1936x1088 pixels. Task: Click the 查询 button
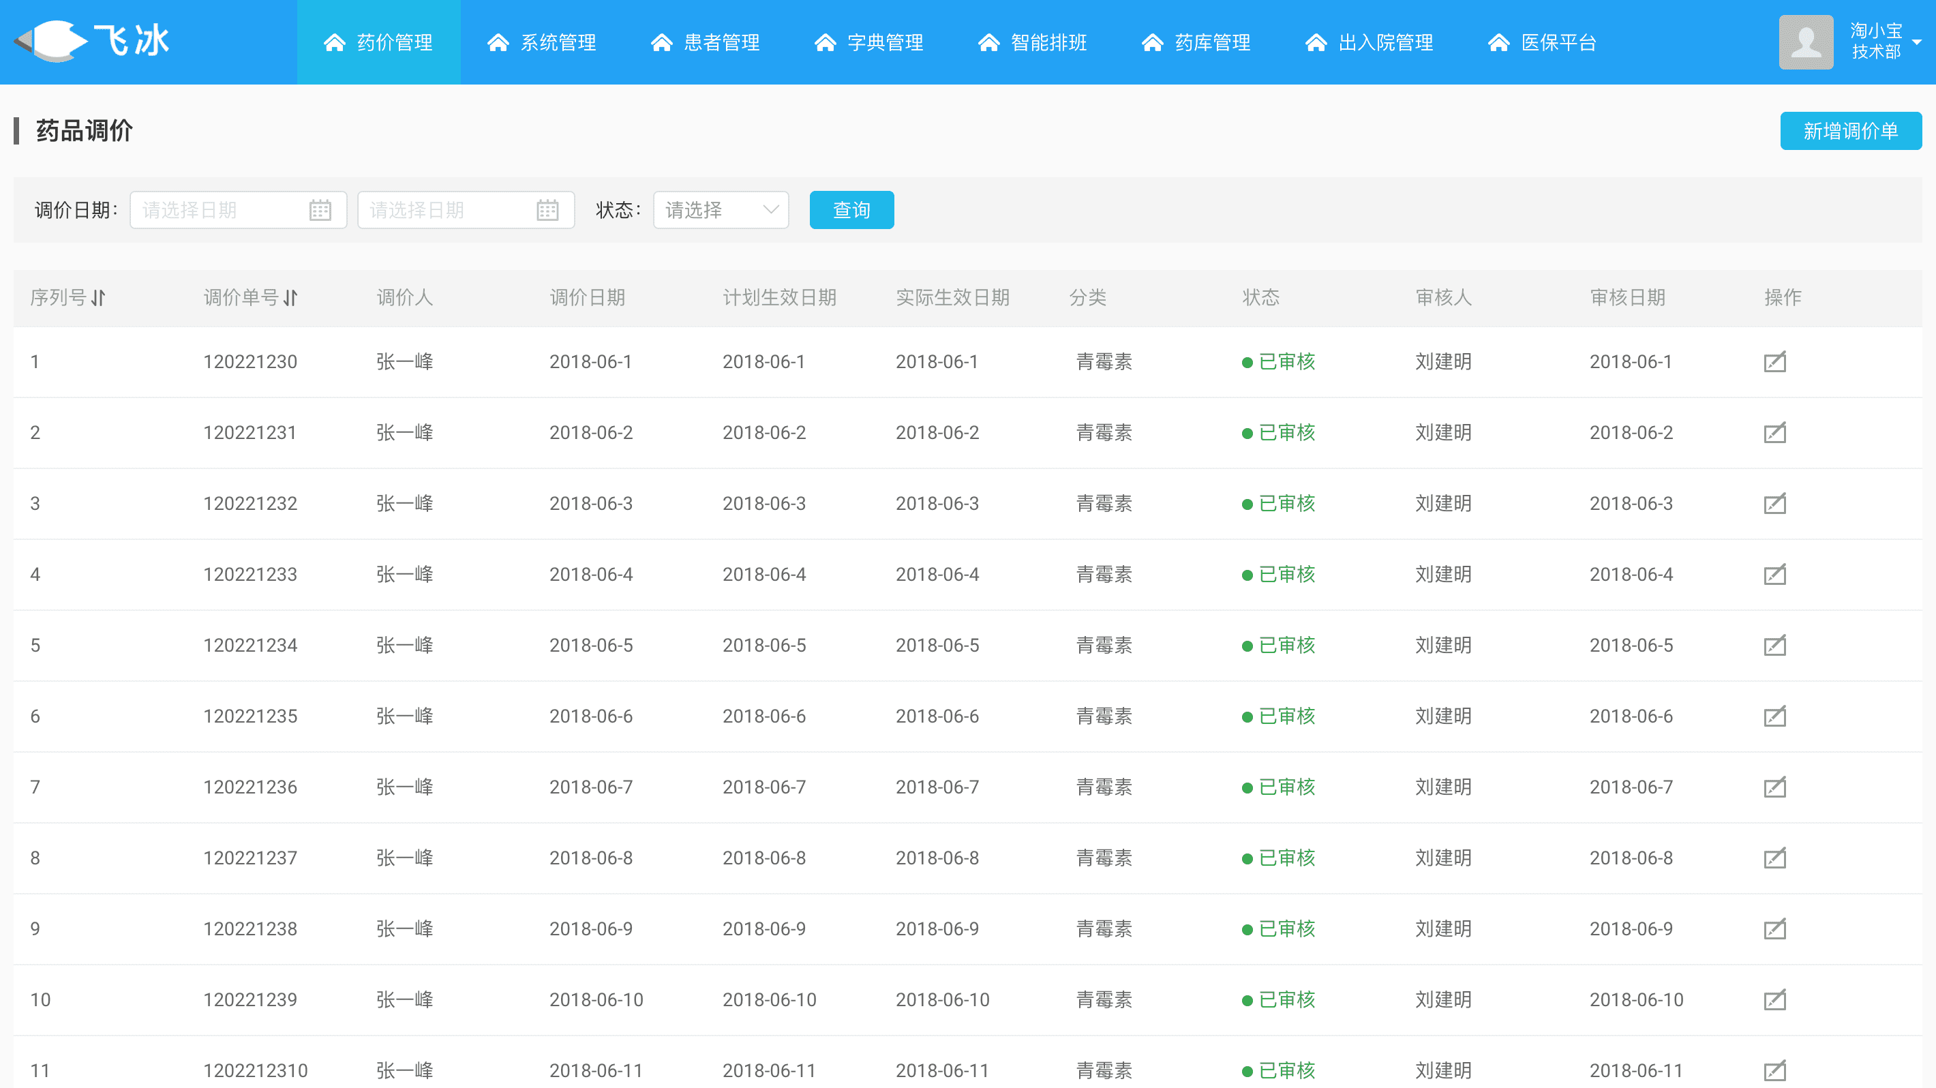(x=851, y=210)
